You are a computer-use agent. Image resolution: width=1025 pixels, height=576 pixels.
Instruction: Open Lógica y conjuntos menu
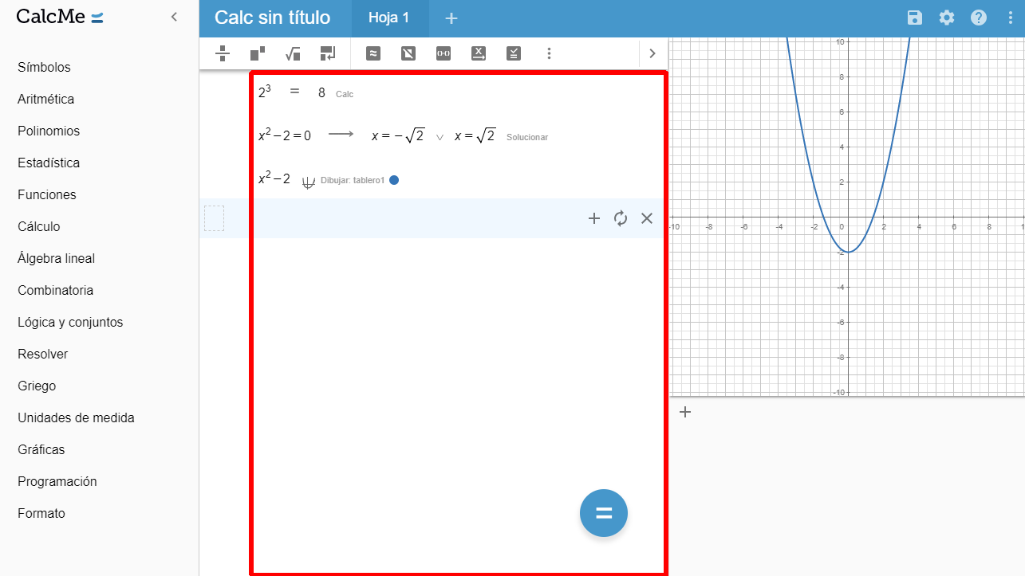(x=70, y=322)
